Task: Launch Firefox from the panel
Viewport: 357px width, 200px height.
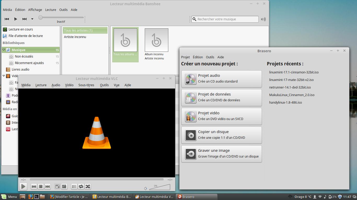Action: pos(31,197)
